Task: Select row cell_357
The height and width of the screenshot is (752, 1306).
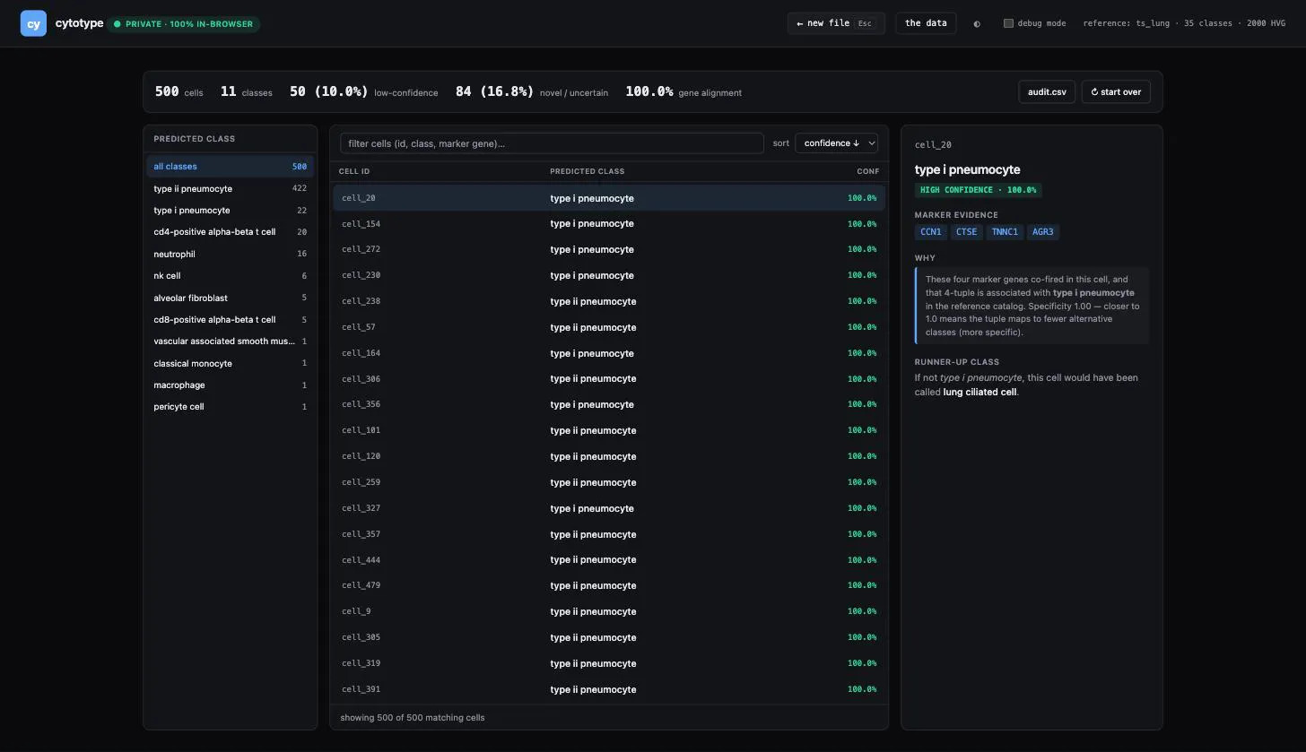Action: click(x=609, y=534)
